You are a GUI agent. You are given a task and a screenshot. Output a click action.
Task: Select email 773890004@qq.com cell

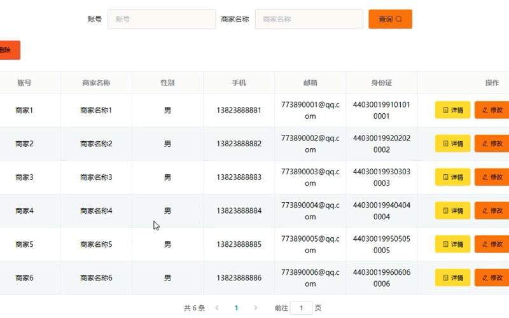pos(310,211)
